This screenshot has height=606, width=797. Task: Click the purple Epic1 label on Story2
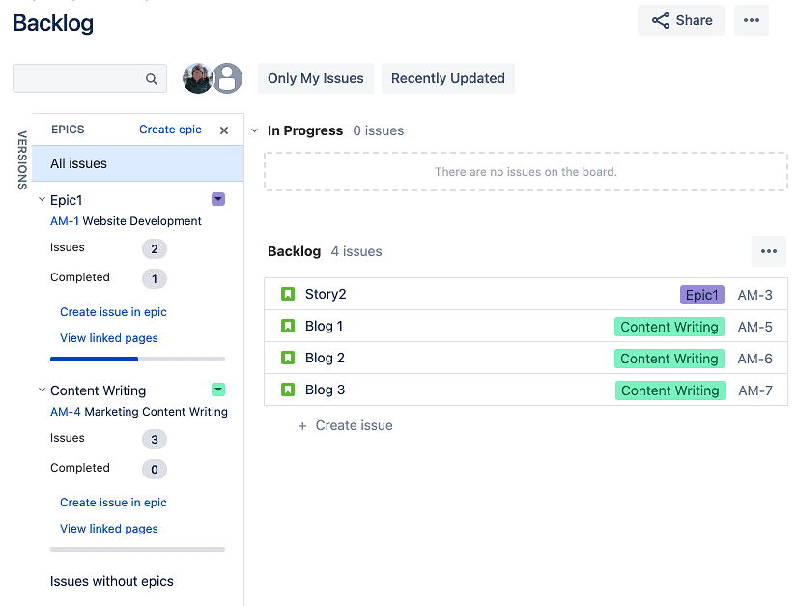[x=702, y=295]
